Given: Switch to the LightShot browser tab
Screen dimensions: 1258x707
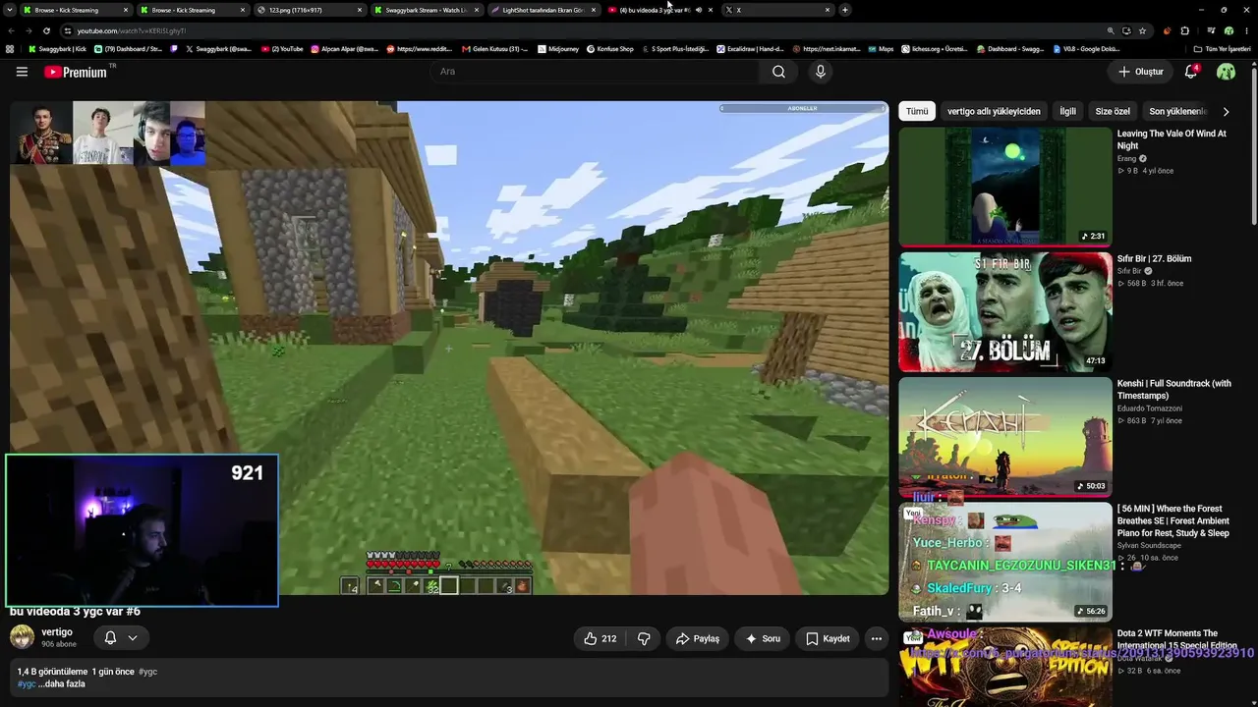Looking at the screenshot, I should (x=543, y=10).
